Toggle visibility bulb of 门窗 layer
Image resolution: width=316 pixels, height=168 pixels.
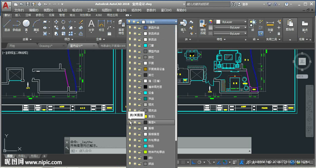[x=130, y=45]
